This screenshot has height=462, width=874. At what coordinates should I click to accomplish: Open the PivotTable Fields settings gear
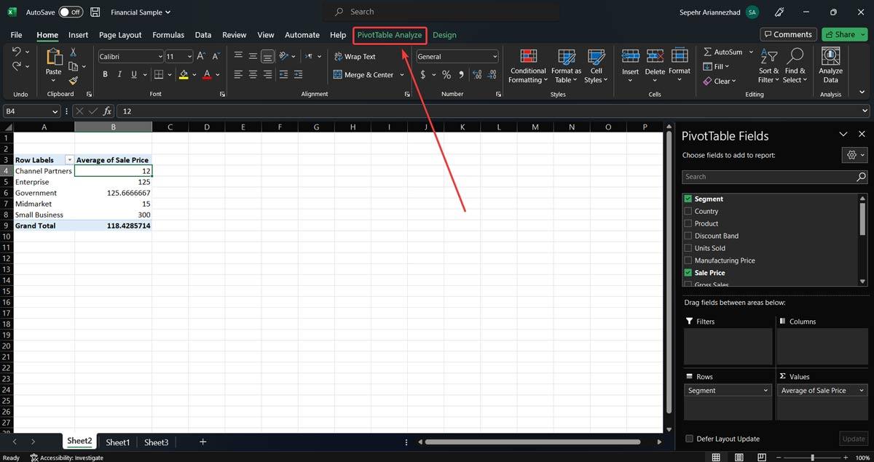[853, 155]
